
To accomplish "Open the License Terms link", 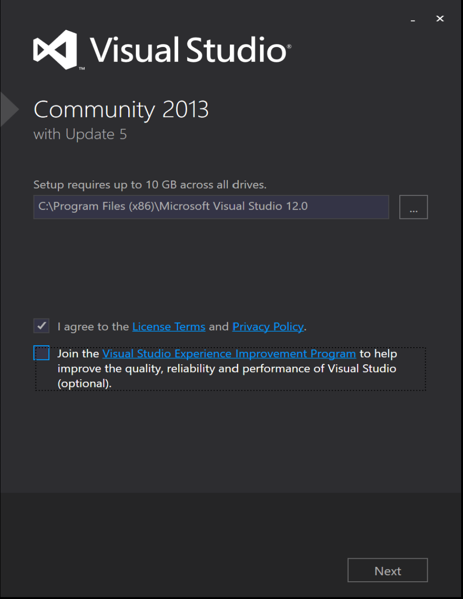I will pos(169,327).
